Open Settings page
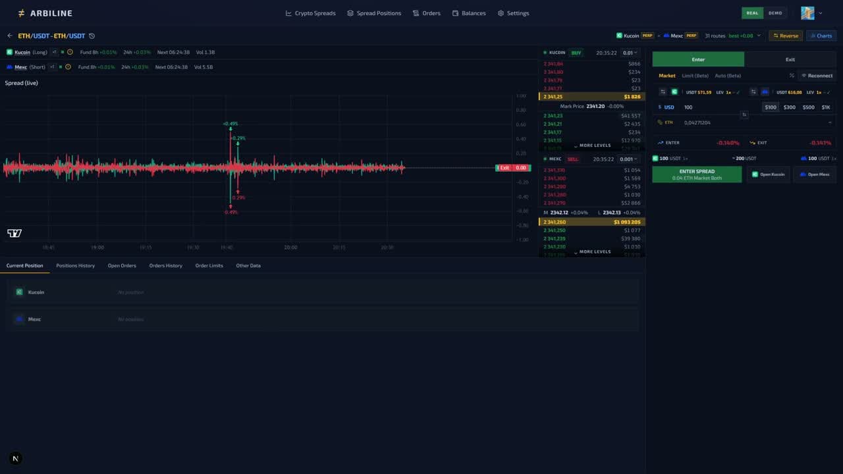Screen dimensions: 843x474 point(513,13)
